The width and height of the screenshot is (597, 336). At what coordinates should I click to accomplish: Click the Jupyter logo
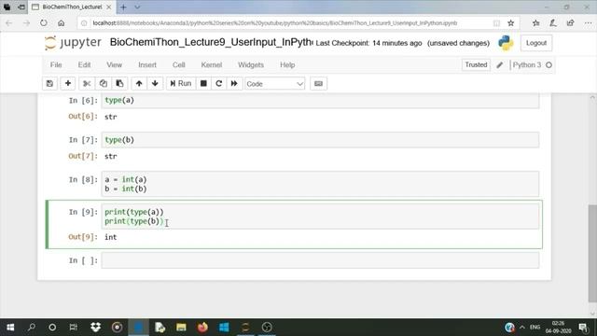pos(73,42)
